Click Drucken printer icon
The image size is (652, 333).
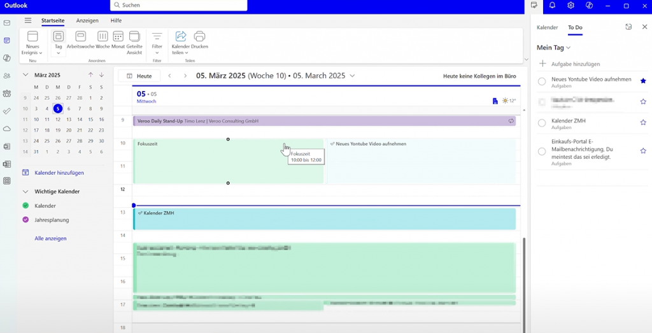tap(199, 36)
